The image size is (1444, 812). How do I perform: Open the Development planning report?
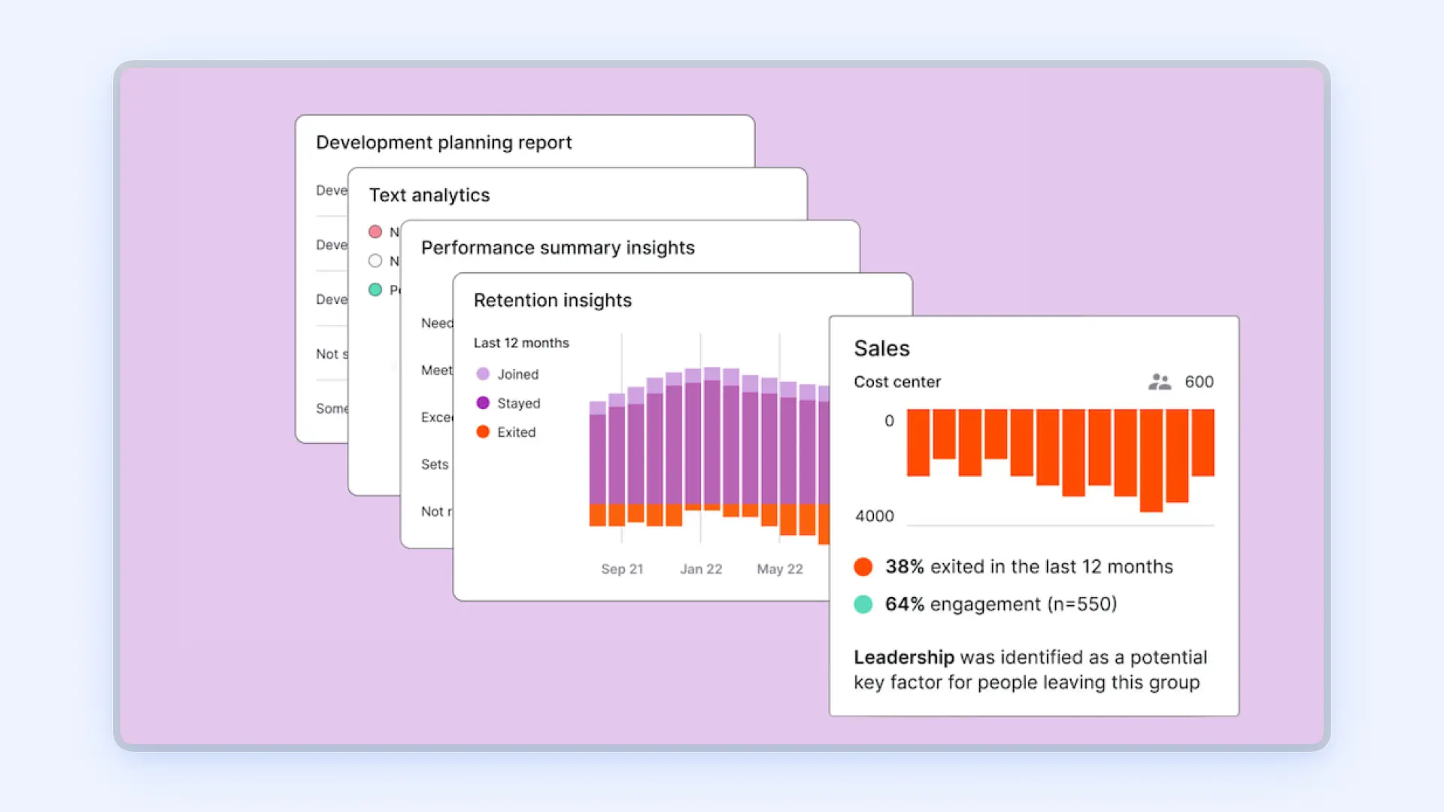click(444, 142)
